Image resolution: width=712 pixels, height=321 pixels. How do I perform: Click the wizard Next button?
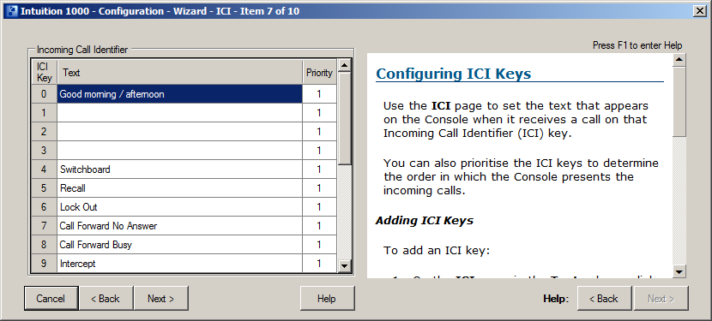[160, 299]
